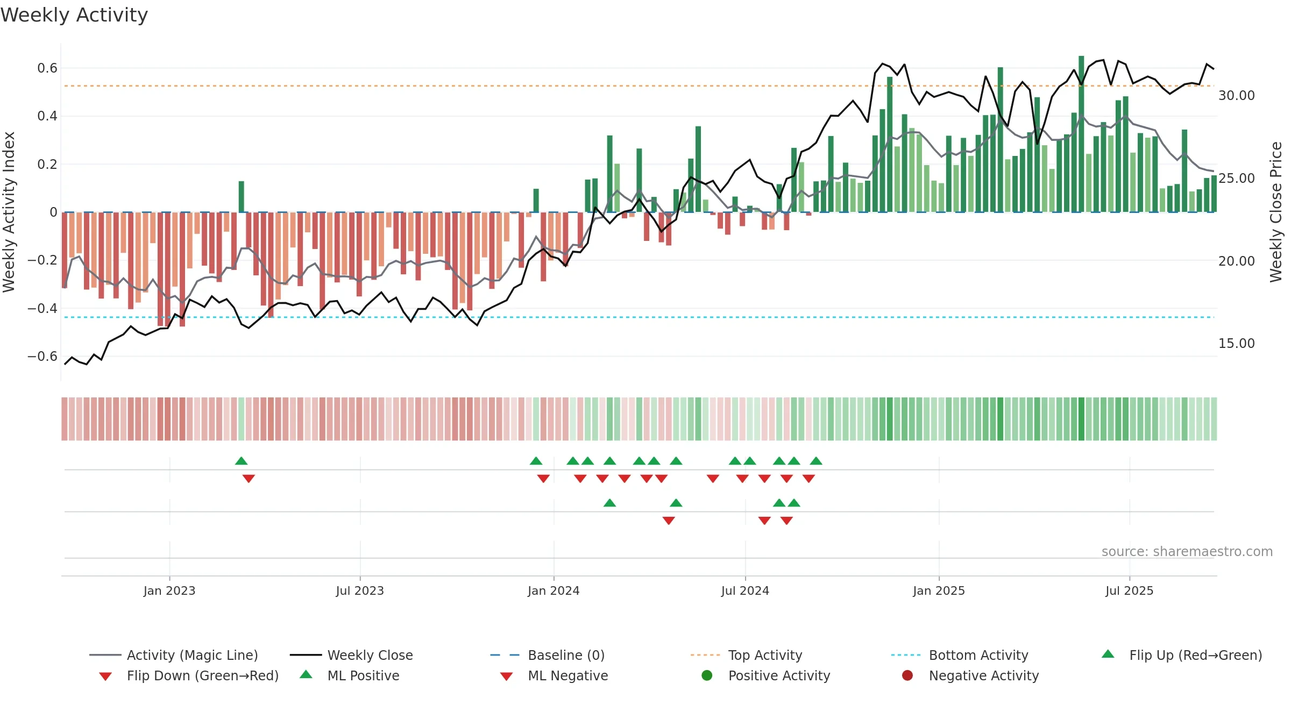Click the first heatmap cell on the strip
1291x726 pixels.
(65, 419)
